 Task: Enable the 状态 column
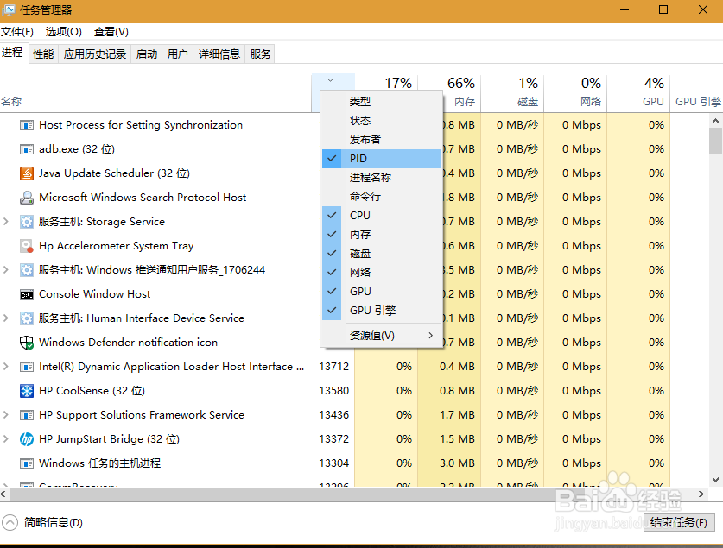tap(381, 121)
